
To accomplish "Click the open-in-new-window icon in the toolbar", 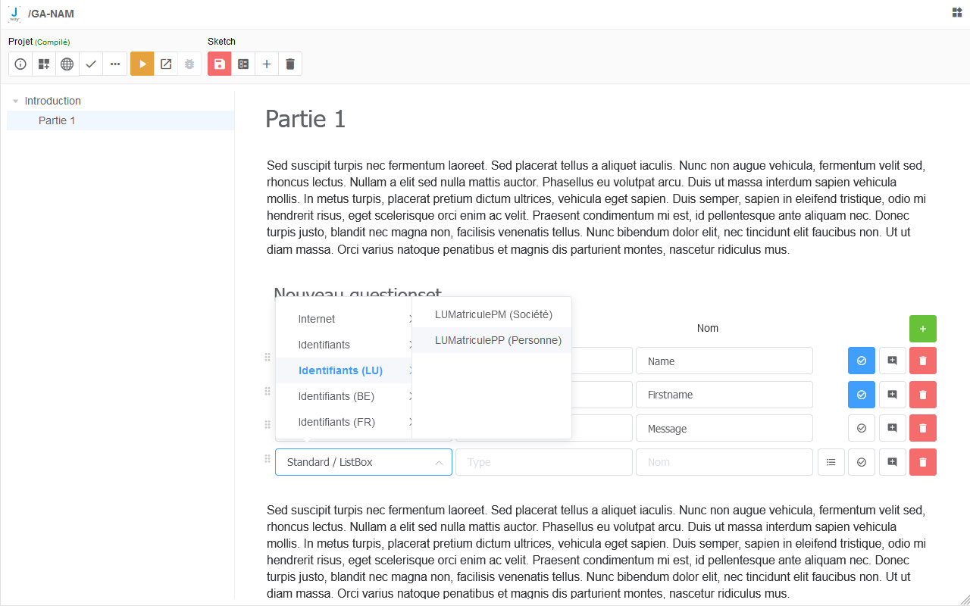I will 166,64.
